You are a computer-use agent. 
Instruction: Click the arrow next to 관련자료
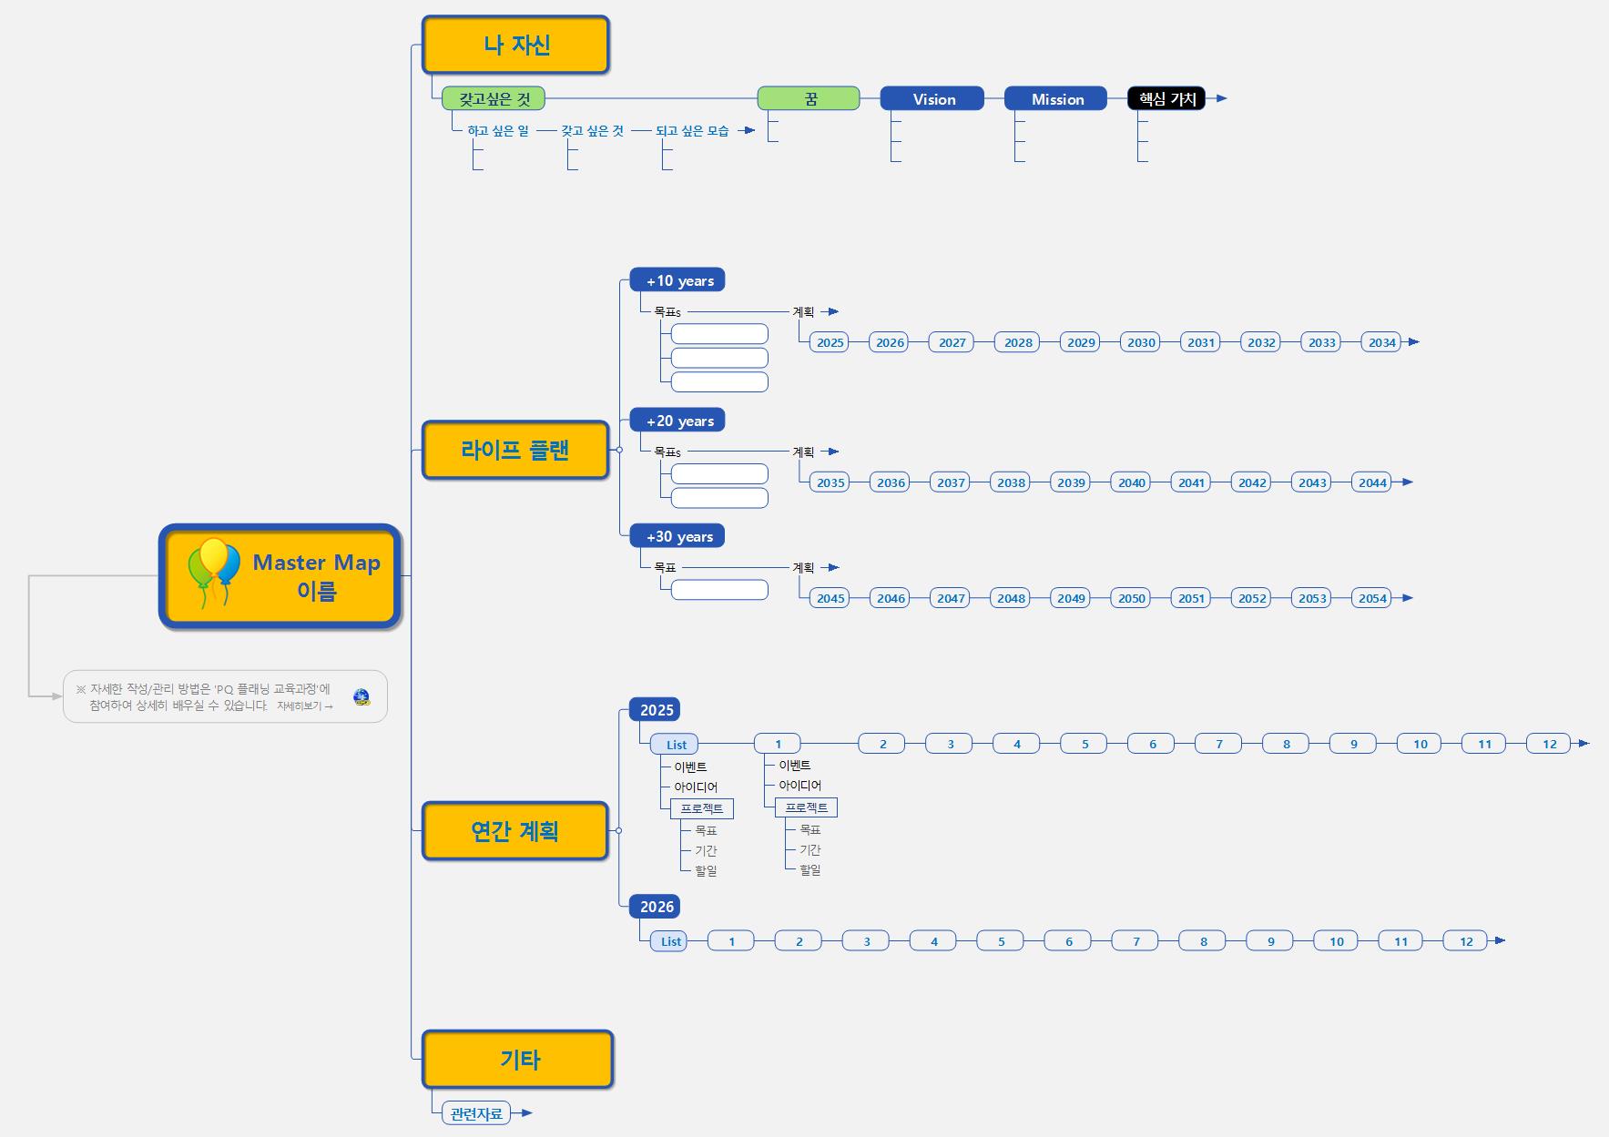pyautogui.click(x=526, y=1112)
